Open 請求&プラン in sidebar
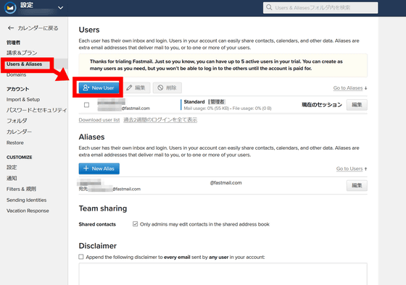406x285 pixels. click(x=22, y=53)
